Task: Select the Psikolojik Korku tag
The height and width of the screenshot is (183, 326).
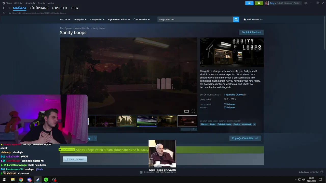Action: tap(224, 124)
